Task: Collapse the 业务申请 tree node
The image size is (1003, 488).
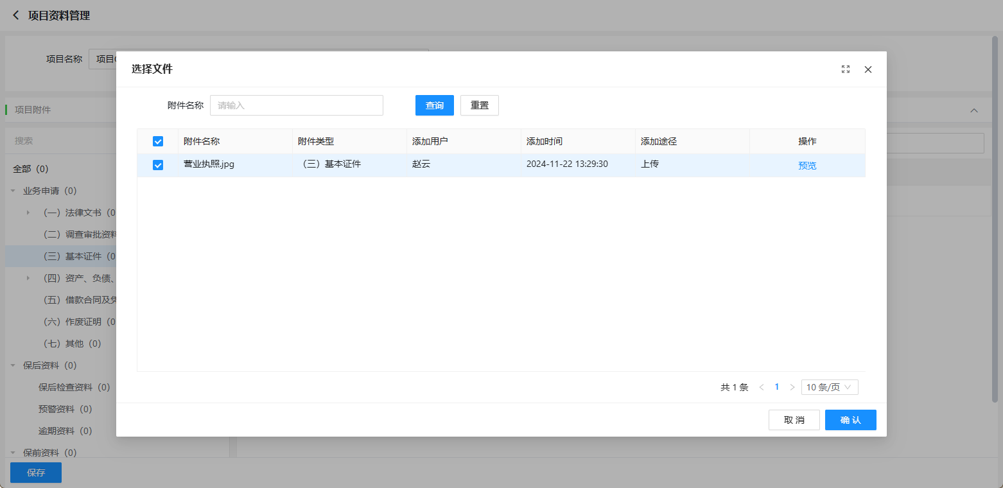Action: (13, 191)
